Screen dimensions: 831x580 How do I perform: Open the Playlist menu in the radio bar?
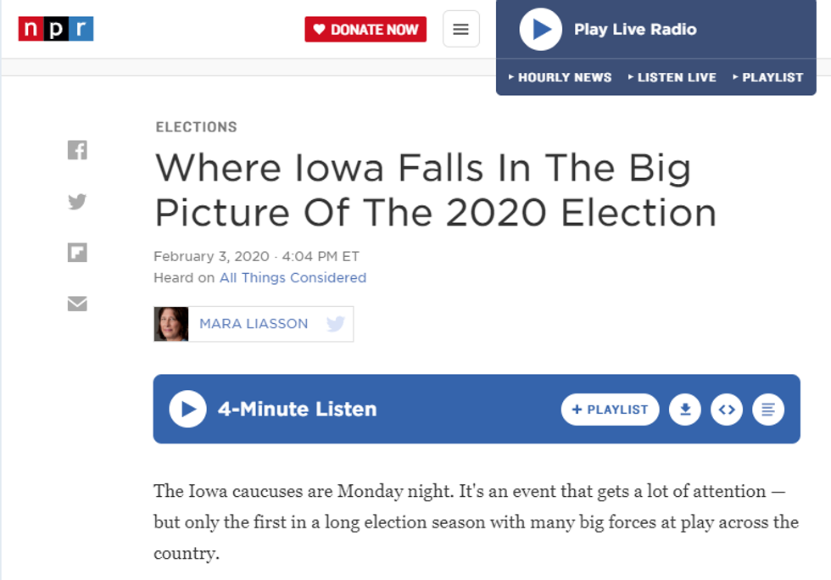coord(767,77)
